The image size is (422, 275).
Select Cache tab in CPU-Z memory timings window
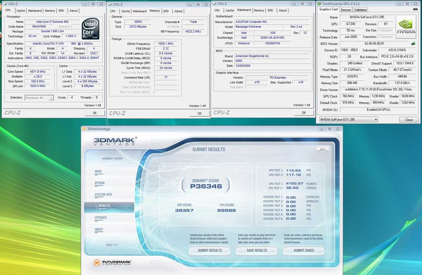tap(125, 11)
